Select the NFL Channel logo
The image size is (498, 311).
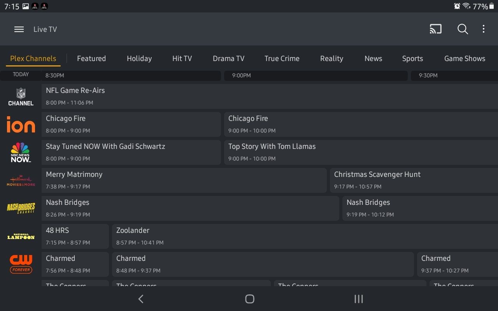[21, 96]
